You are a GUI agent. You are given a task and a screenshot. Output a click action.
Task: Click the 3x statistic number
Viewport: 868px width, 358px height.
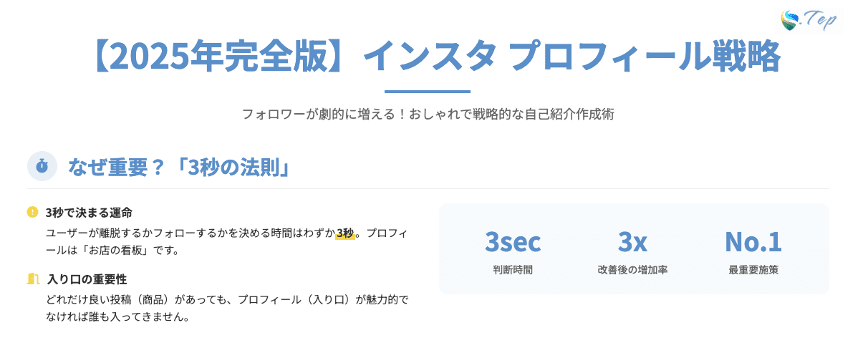(632, 242)
